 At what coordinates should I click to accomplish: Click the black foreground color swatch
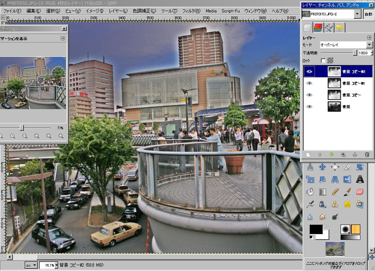point(316,229)
